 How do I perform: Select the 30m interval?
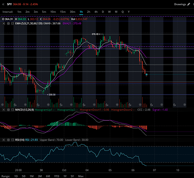pos(73,12)
